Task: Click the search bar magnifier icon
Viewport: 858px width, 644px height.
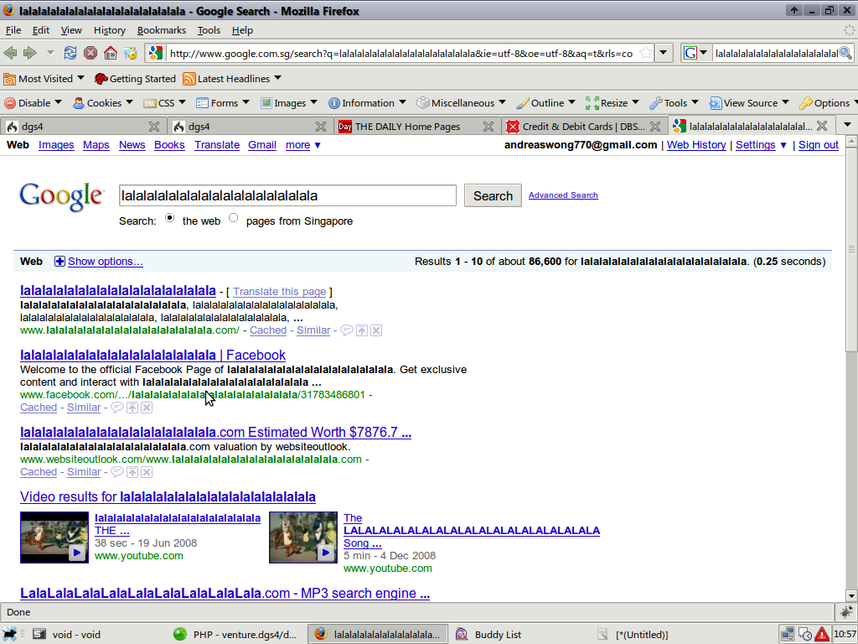Action: tap(845, 53)
